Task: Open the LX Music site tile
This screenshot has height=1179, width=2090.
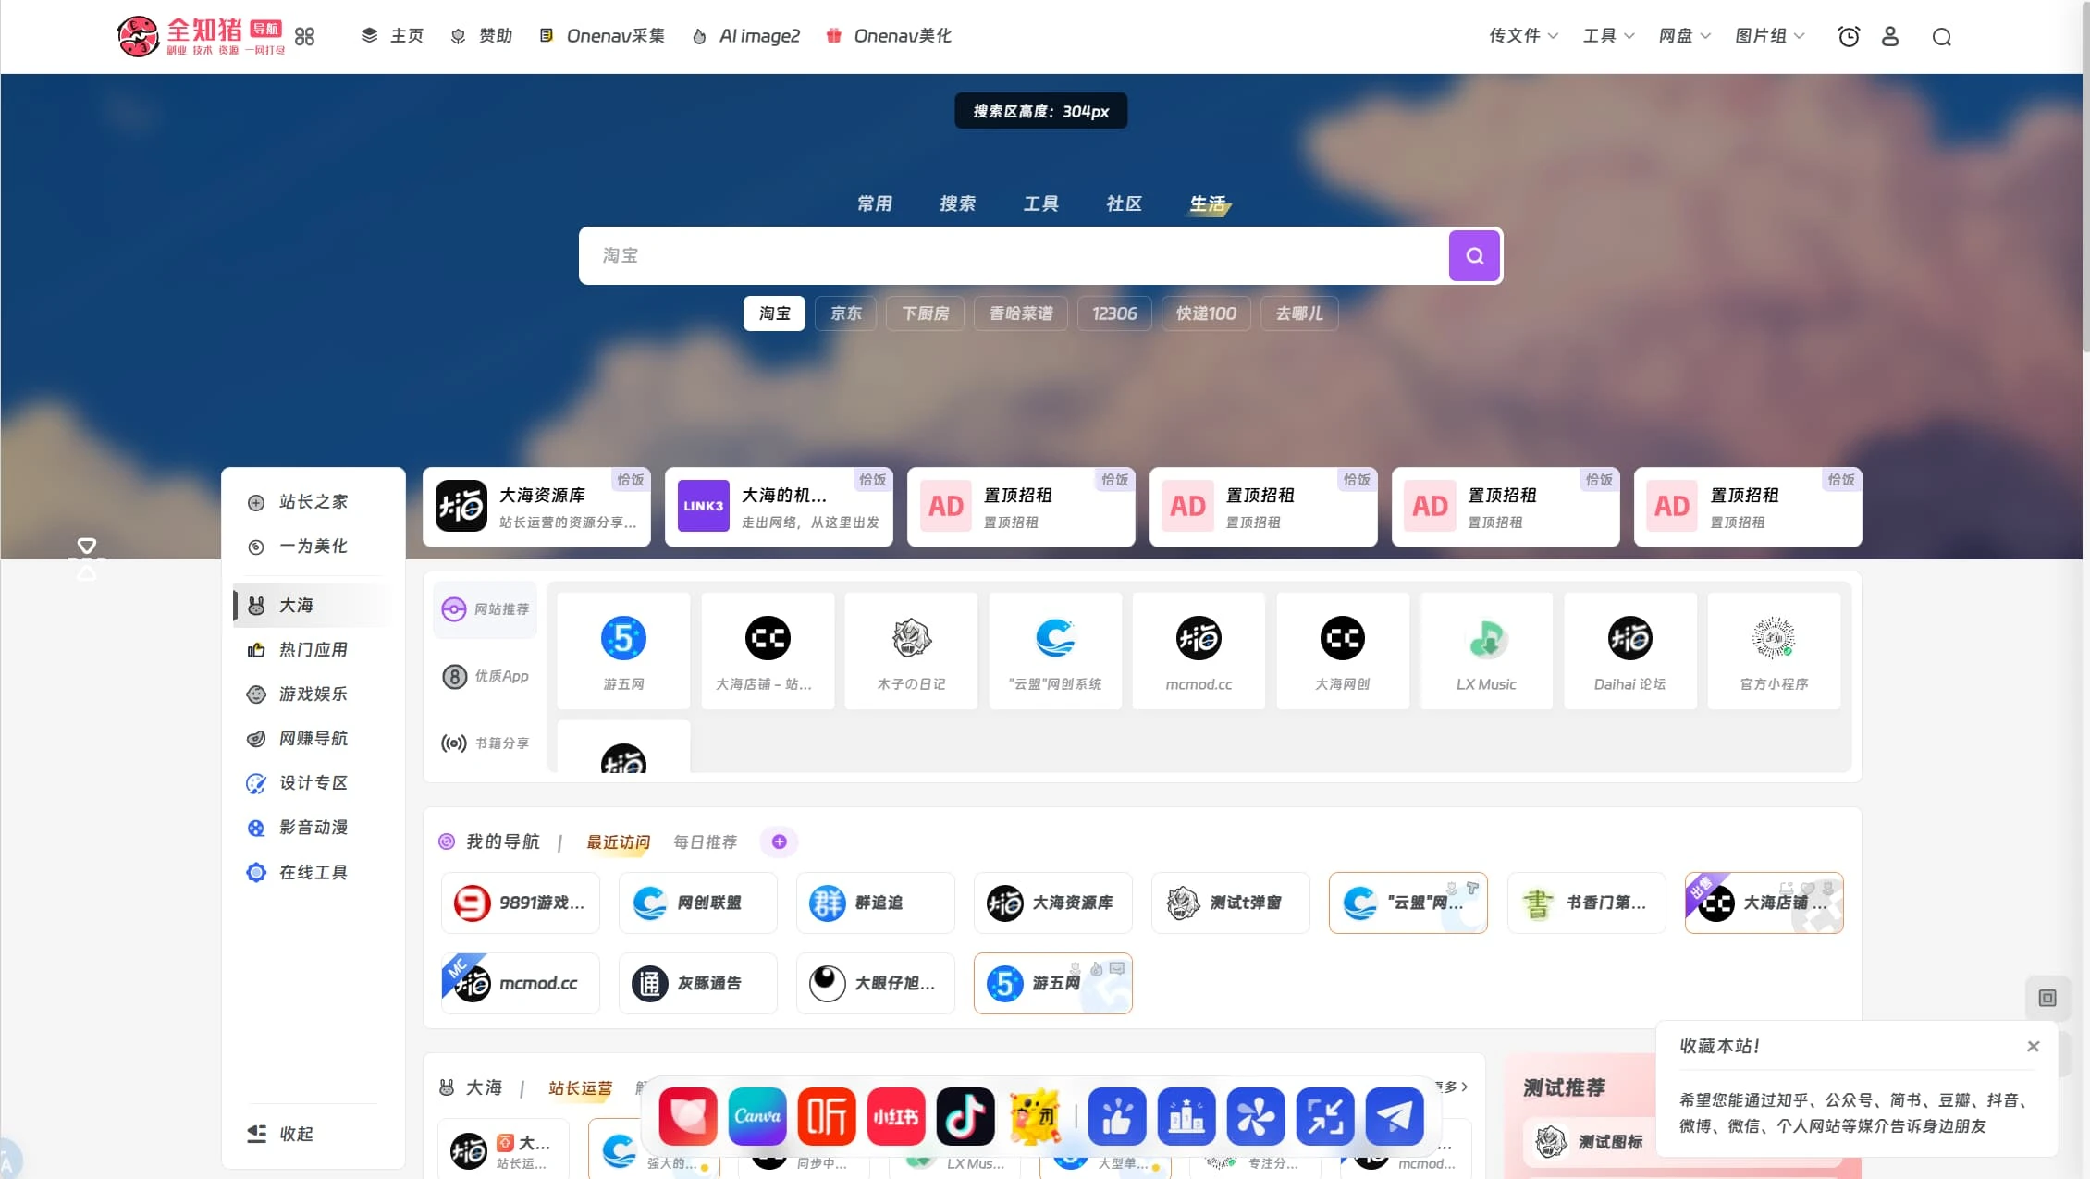Action: (x=1486, y=651)
